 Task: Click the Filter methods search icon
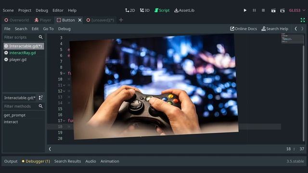(x=40, y=106)
